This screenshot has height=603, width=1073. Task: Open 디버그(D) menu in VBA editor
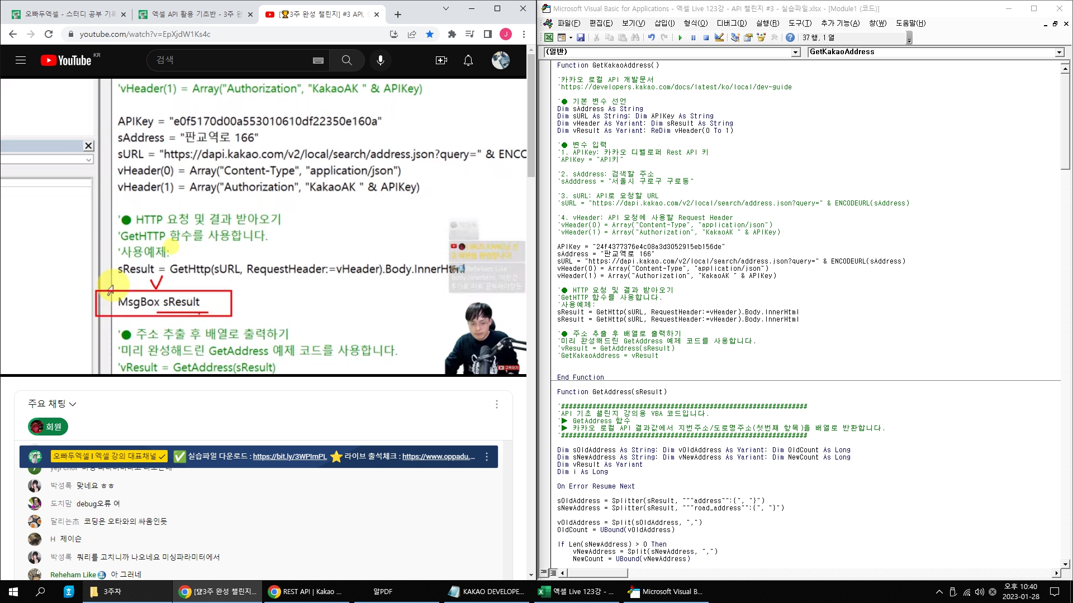coord(732,23)
